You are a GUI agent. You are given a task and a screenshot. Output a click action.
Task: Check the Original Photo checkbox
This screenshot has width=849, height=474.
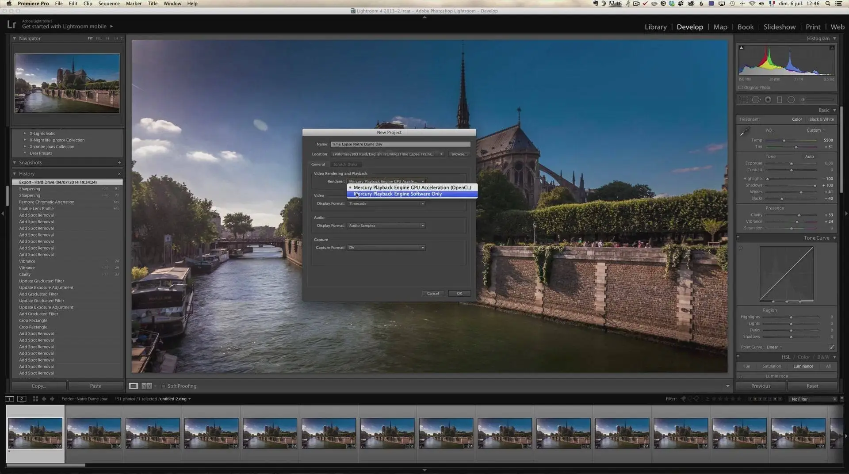click(741, 88)
